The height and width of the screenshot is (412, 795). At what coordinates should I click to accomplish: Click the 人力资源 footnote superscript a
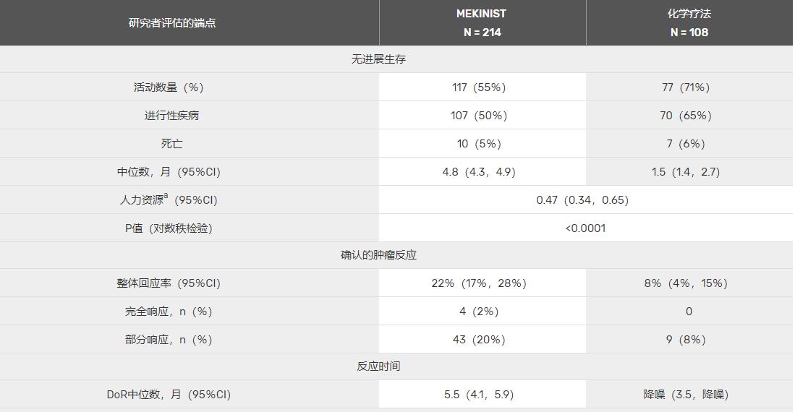(x=166, y=196)
